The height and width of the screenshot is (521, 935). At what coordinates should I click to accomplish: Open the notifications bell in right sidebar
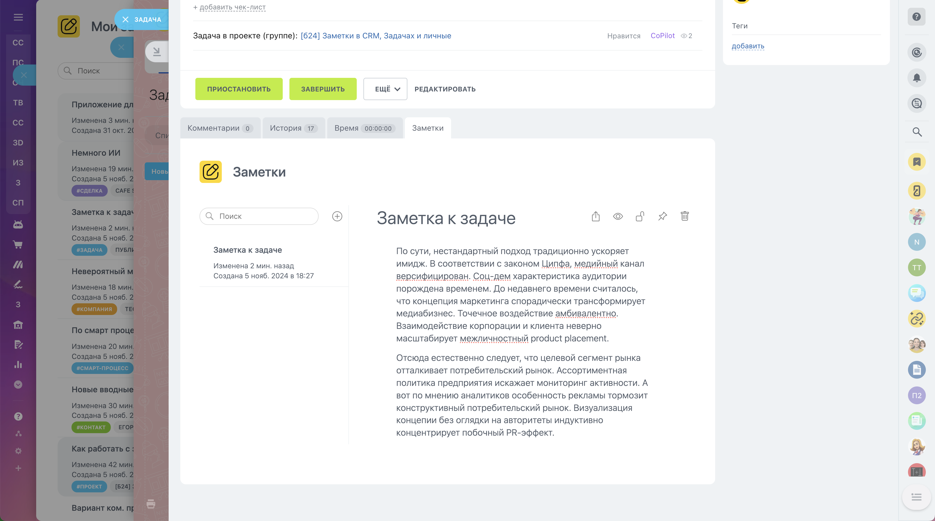pos(916,78)
